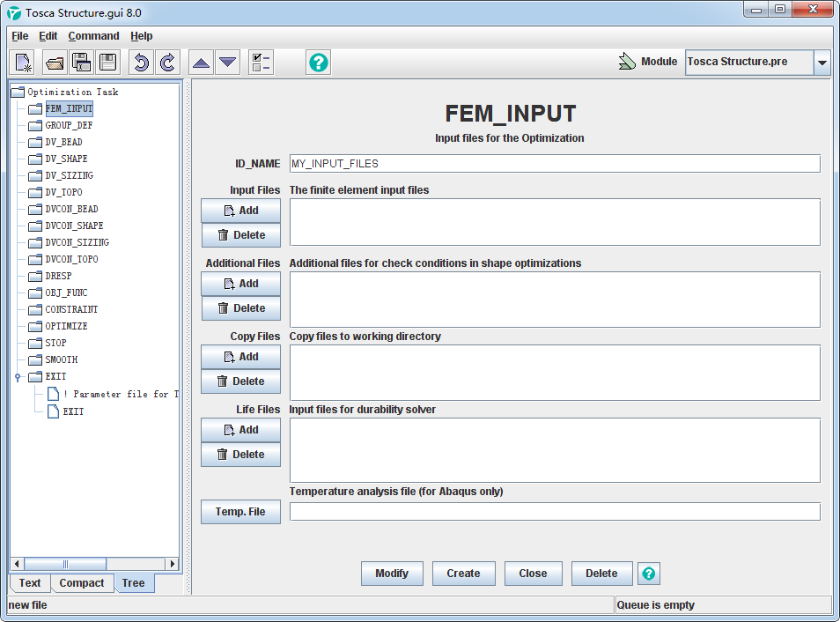This screenshot has width=840, height=622.
Task: Click tree scrollbar left arrow
Action: click(x=17, y=564)
